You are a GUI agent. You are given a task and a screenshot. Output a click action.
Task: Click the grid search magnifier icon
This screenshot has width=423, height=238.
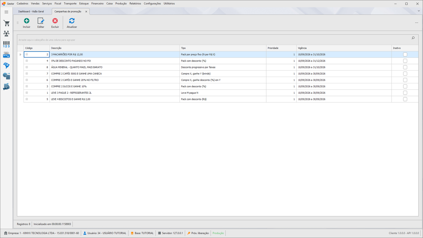click(413, 38)
